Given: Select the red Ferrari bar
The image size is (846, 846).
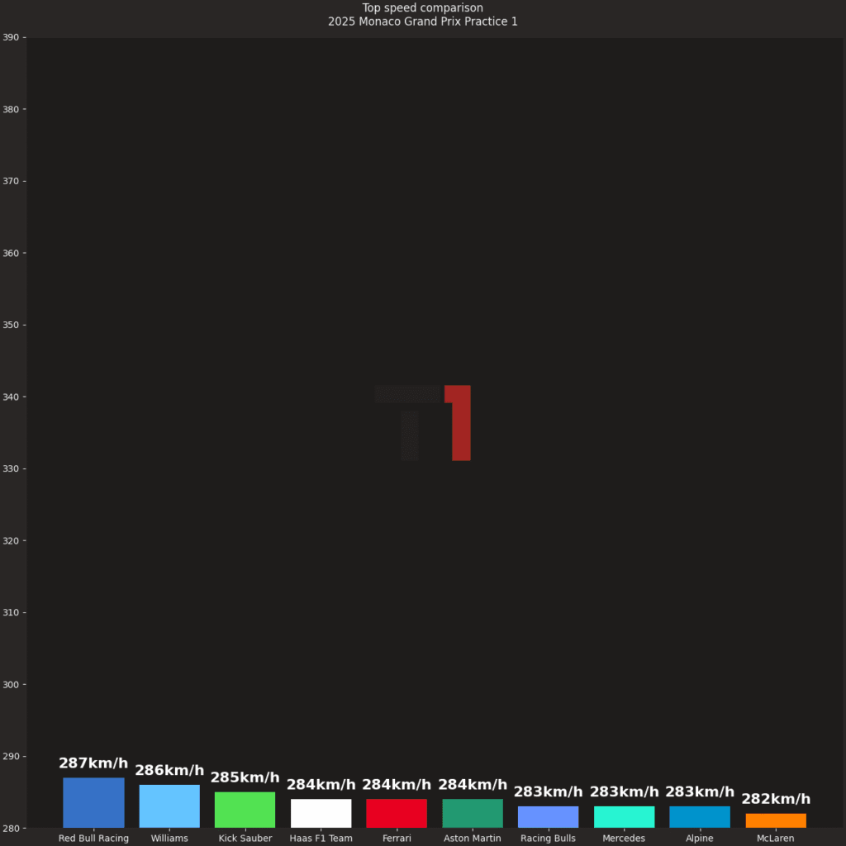Looking at the screenshot, I should (x=397, y=814).
